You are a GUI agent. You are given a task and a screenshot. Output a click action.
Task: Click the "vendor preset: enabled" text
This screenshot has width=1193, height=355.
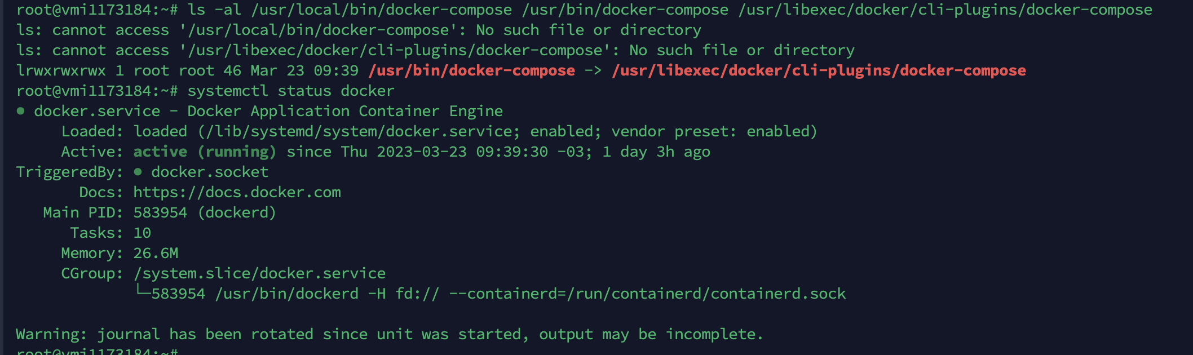714,132
